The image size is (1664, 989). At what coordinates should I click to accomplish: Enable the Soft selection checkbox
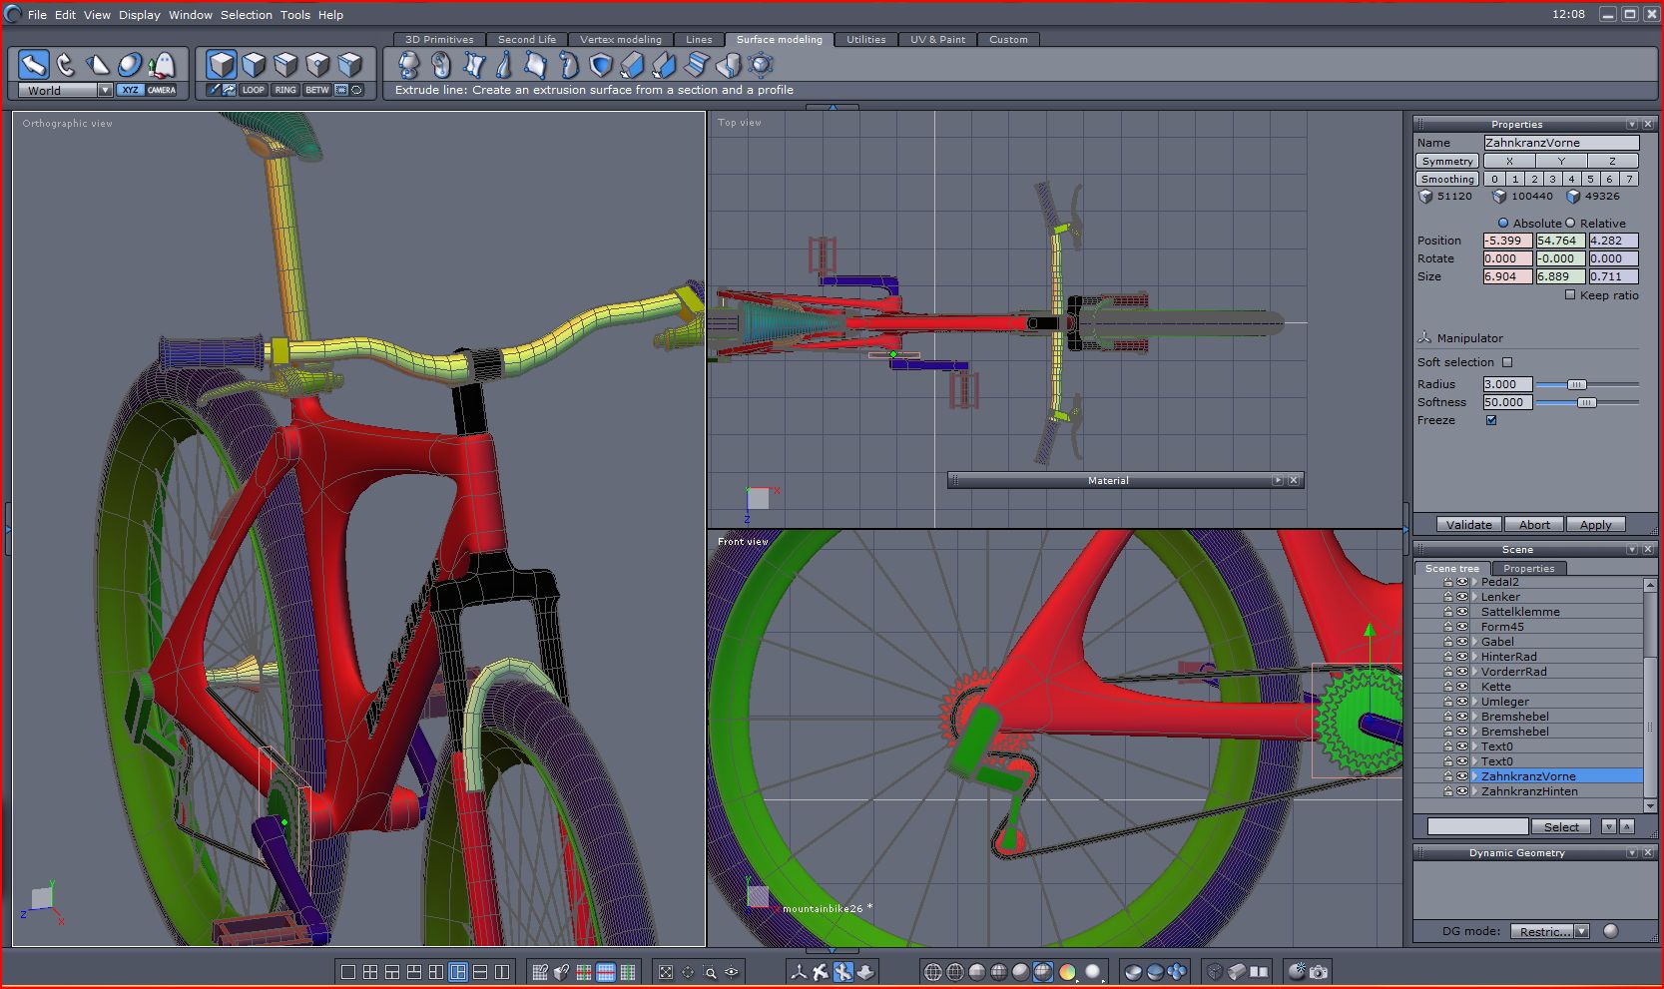[x=1507, y=362]
